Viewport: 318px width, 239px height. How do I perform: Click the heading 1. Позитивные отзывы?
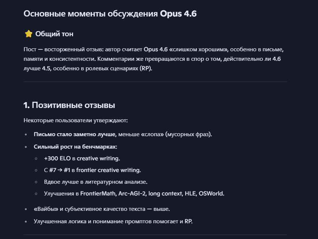click(69, 105)
